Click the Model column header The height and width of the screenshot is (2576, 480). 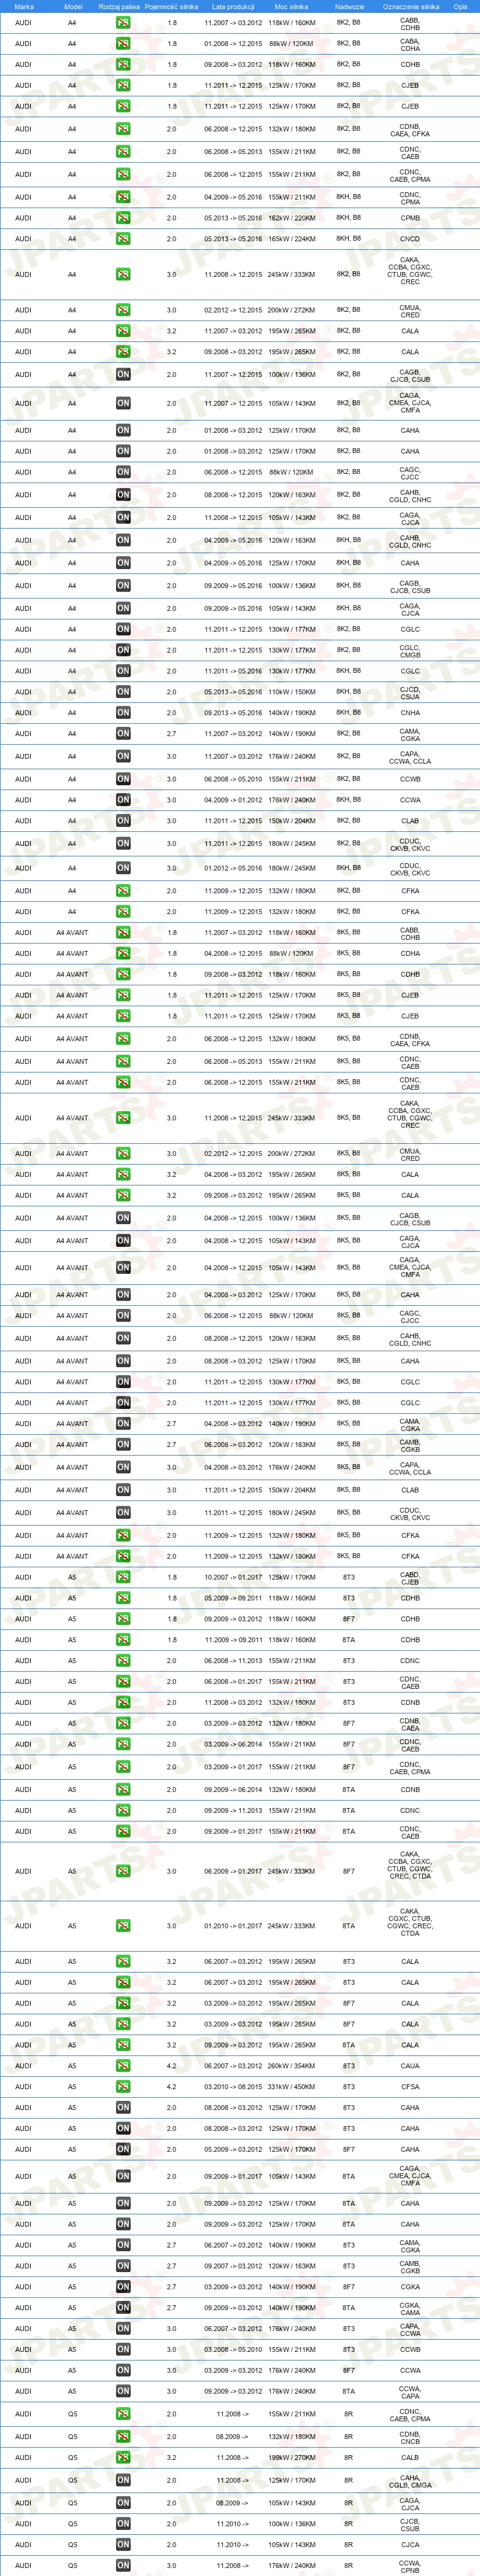pos(73,6)
